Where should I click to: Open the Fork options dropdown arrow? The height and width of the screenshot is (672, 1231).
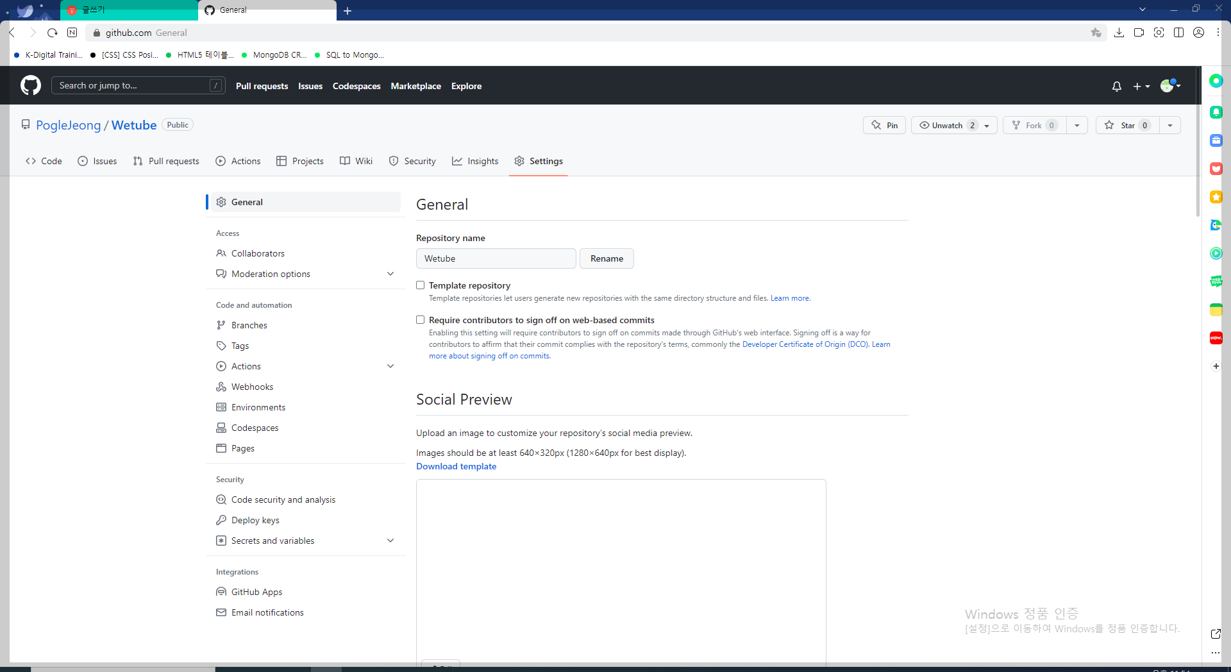pyautogui.click(x=1077, y=125)
